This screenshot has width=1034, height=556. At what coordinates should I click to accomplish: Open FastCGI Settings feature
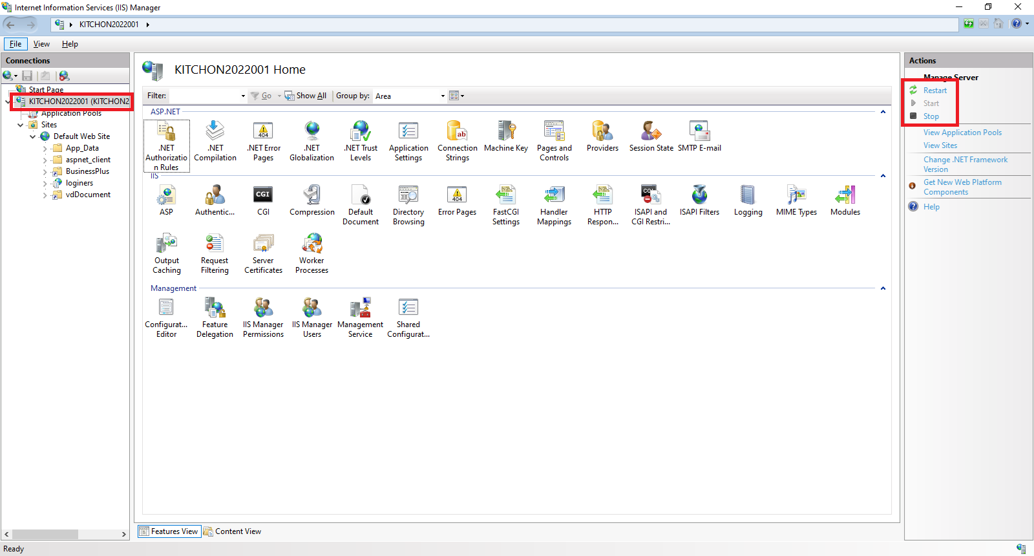(506, 205)
